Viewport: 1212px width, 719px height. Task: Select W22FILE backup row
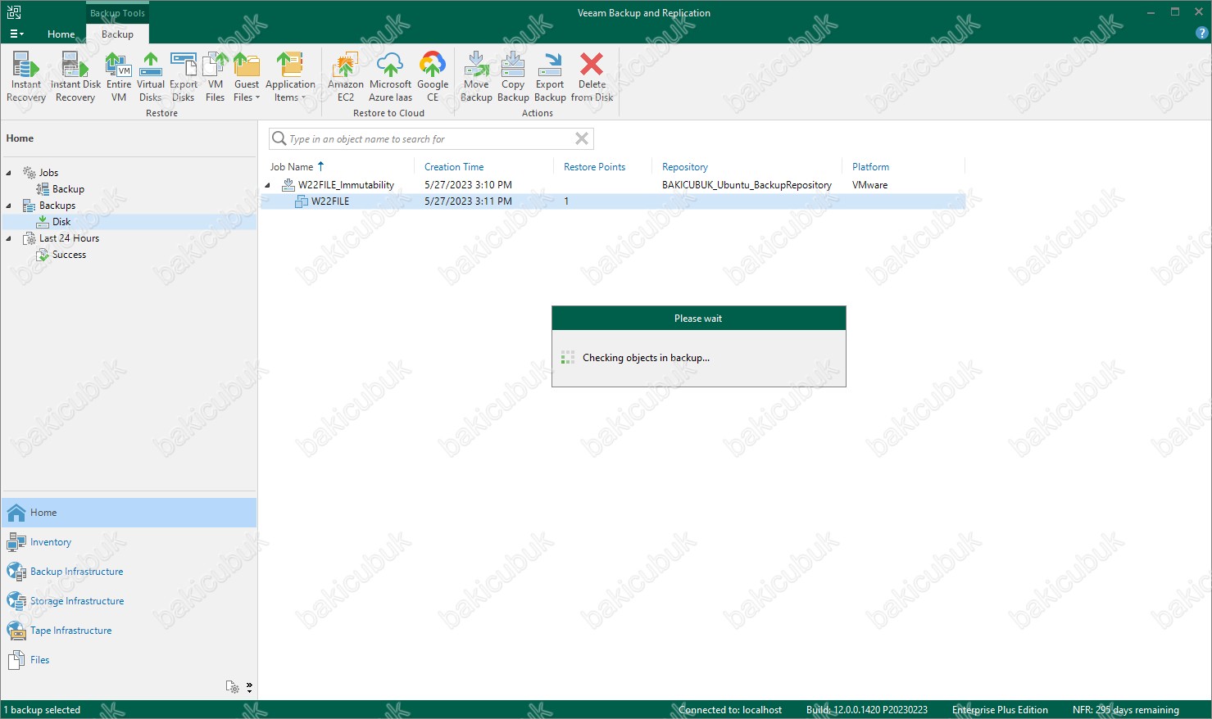613,201
